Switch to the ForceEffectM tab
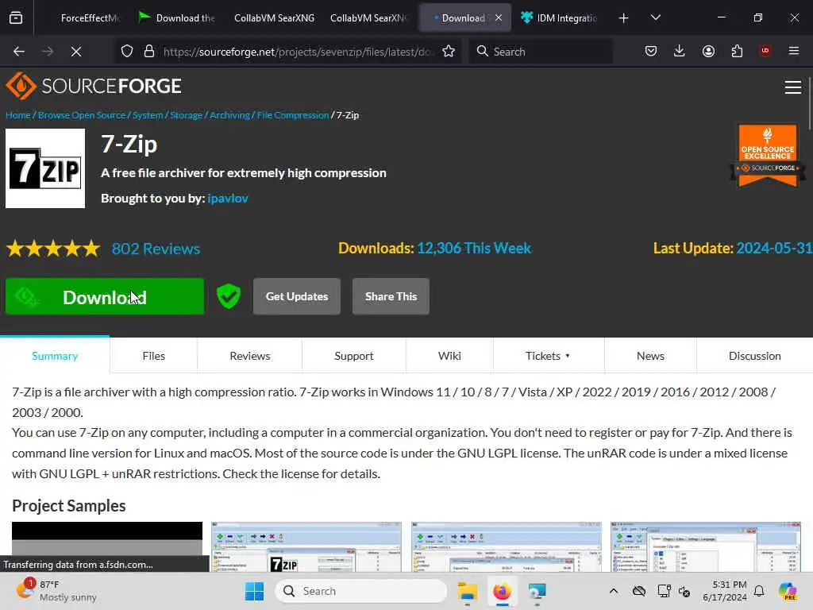The image size is (813, 610). [x=90, y=18]
